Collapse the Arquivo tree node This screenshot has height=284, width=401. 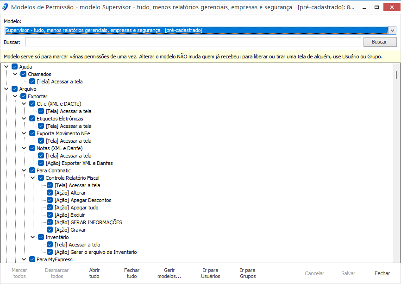(x=6, y=89)
